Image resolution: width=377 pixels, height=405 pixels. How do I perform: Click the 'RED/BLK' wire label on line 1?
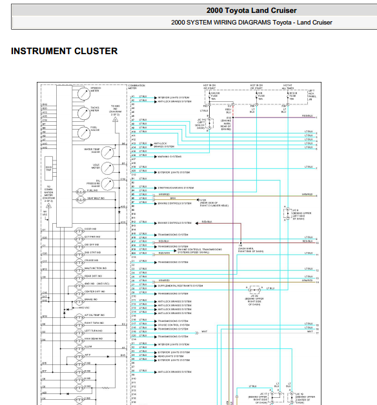point(307,116)
